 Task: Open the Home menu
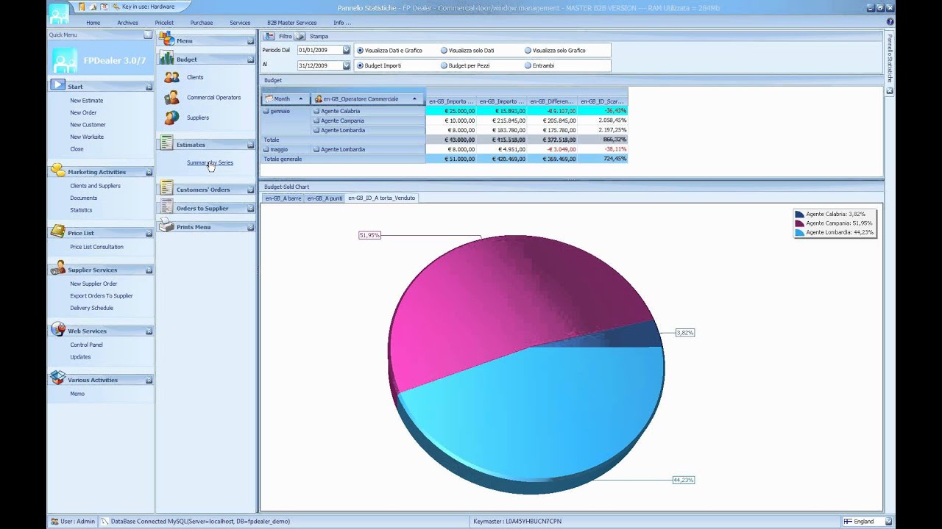[x=93, y=23]
